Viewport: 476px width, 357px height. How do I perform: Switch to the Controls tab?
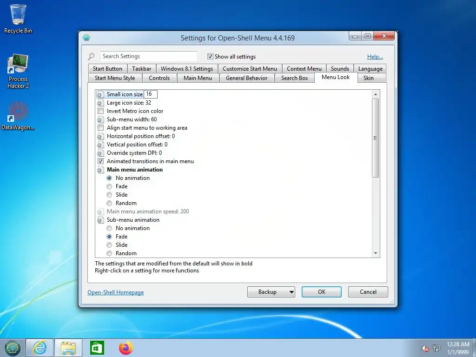pyautogui.click(x=159, y=78)
